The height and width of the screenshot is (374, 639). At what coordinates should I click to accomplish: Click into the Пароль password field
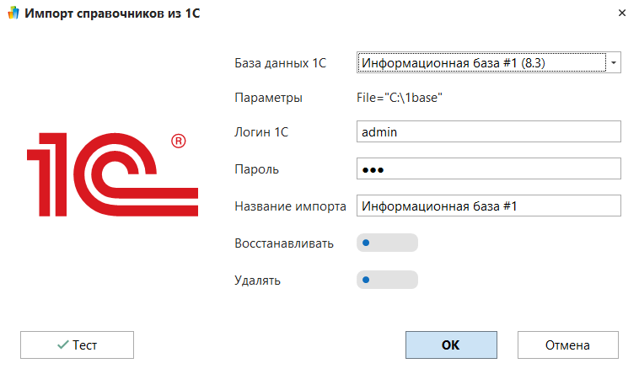coord(488,169)
